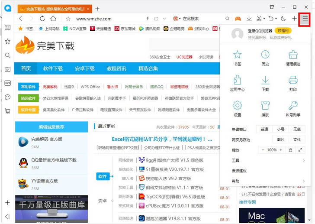Open WPS Office link
Viewport: 315px width, 224px height.
tap(90, 87)
